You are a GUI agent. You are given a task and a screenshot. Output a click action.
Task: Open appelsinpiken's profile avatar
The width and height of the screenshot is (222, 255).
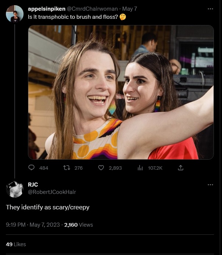tap(15, 14)
